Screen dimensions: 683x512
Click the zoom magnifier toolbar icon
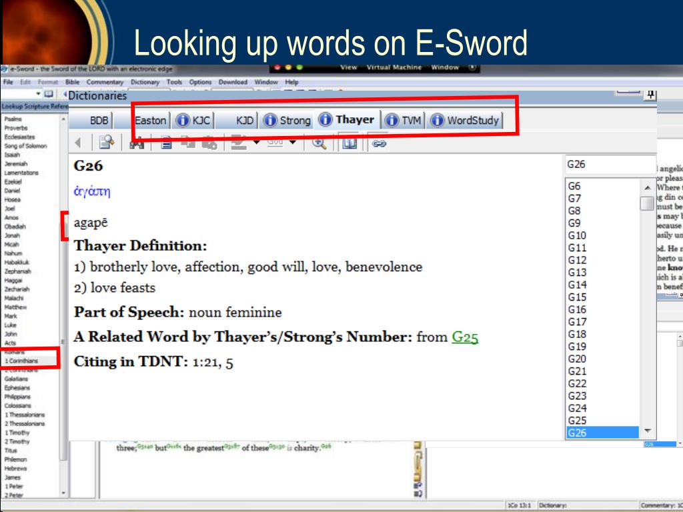pyautogui.click(x=319, y=143)
